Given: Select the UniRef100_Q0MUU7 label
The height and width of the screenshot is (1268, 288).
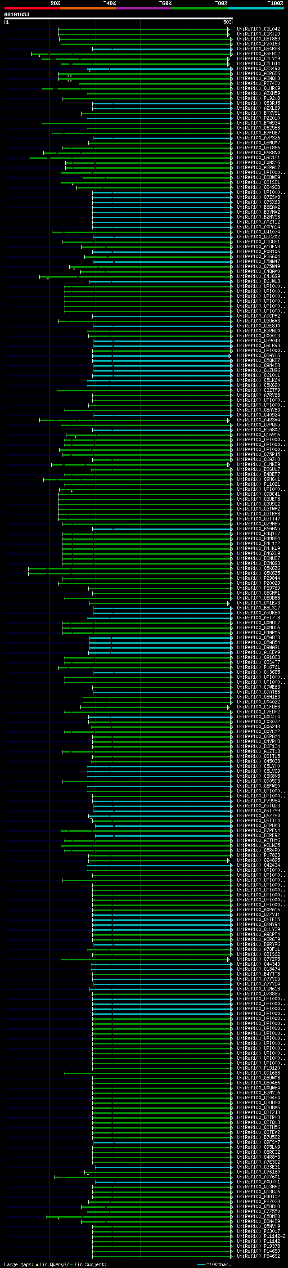Looking at the screenshot, I should [x=258, y=623].
